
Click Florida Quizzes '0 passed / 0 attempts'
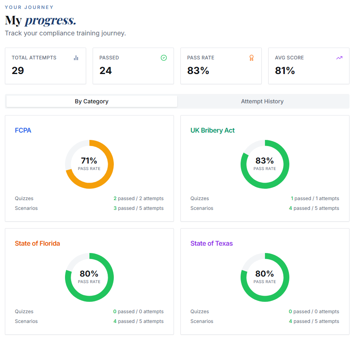pyautogui.click(x=138, y=312)
